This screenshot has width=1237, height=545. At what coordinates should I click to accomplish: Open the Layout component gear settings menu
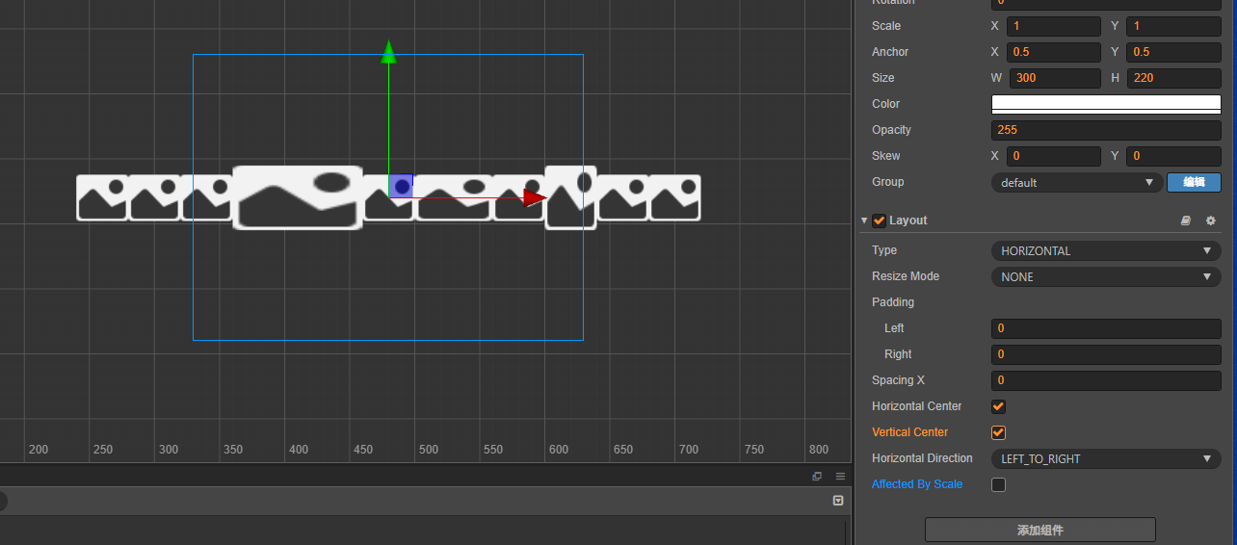[1211, 221]
